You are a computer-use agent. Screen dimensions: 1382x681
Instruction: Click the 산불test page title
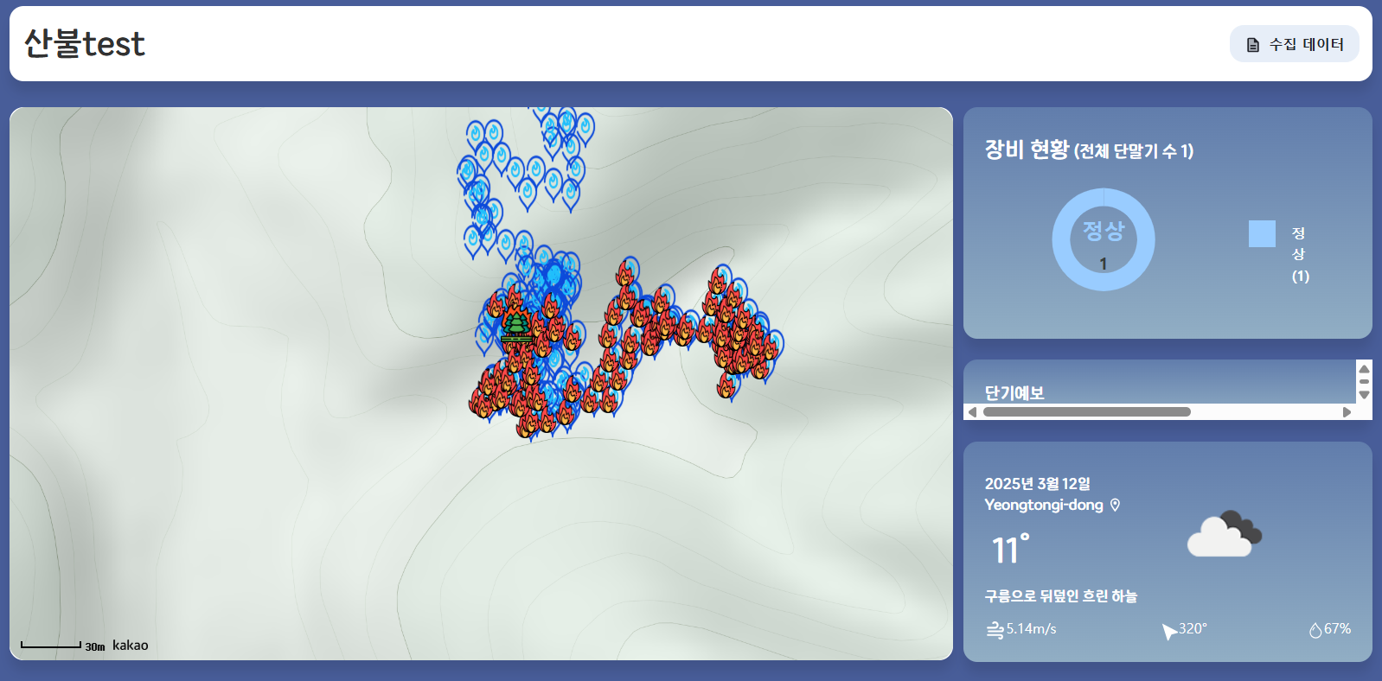[85, 44]
